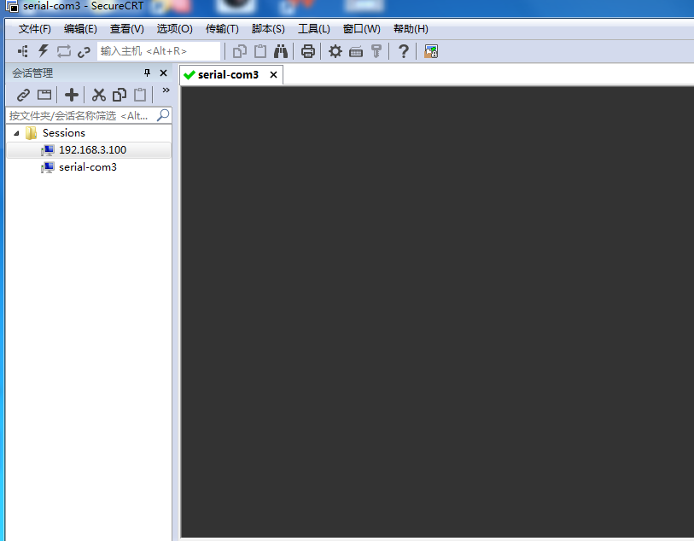Image resolution: width=694 pixels, height=541 pixels.
Task: Click the Quick Connect lightning icon
Action: (43, 51)
